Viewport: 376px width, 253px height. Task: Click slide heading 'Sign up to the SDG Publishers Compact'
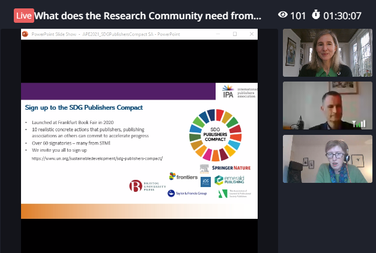(x=84, y=107)
